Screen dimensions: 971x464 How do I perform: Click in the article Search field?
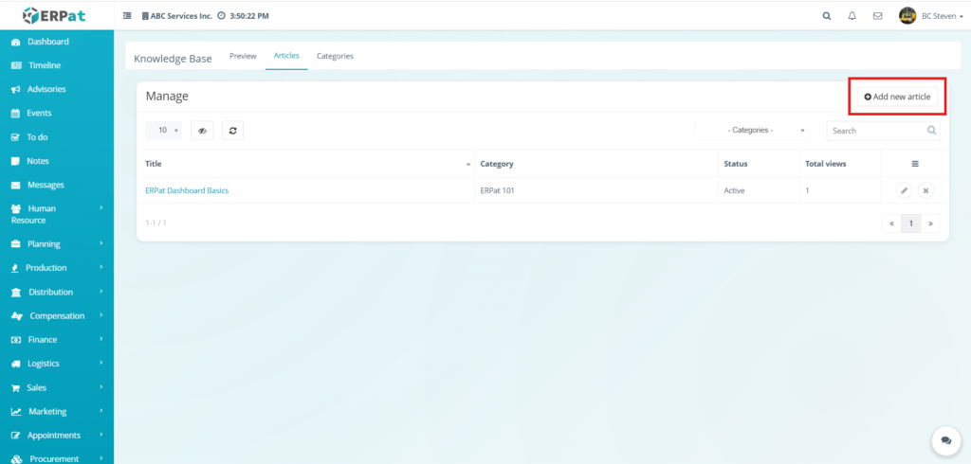pyautogui.click(x=874, y=131)
